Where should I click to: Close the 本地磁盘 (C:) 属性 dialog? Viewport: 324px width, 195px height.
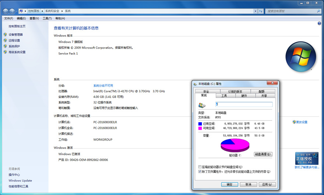point(272,83)
